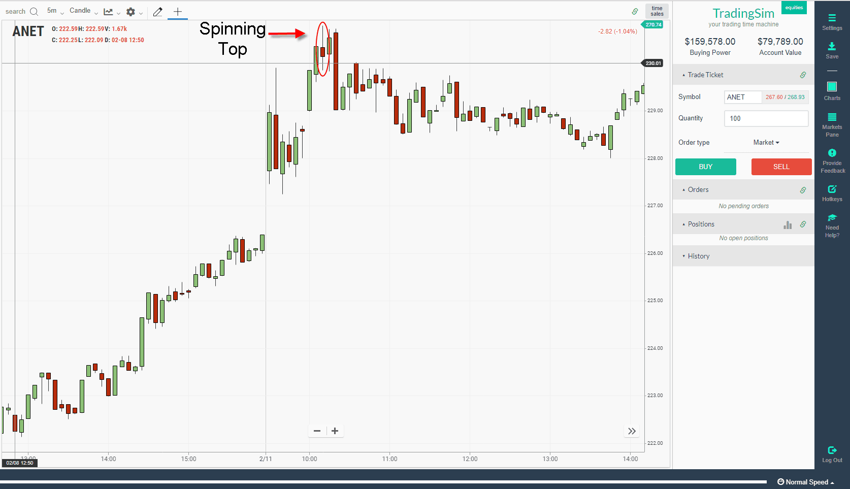Click the Quantity input field
Image resolution: width=850 pixels, height=489 pixels.
click(x=766, y=118)
